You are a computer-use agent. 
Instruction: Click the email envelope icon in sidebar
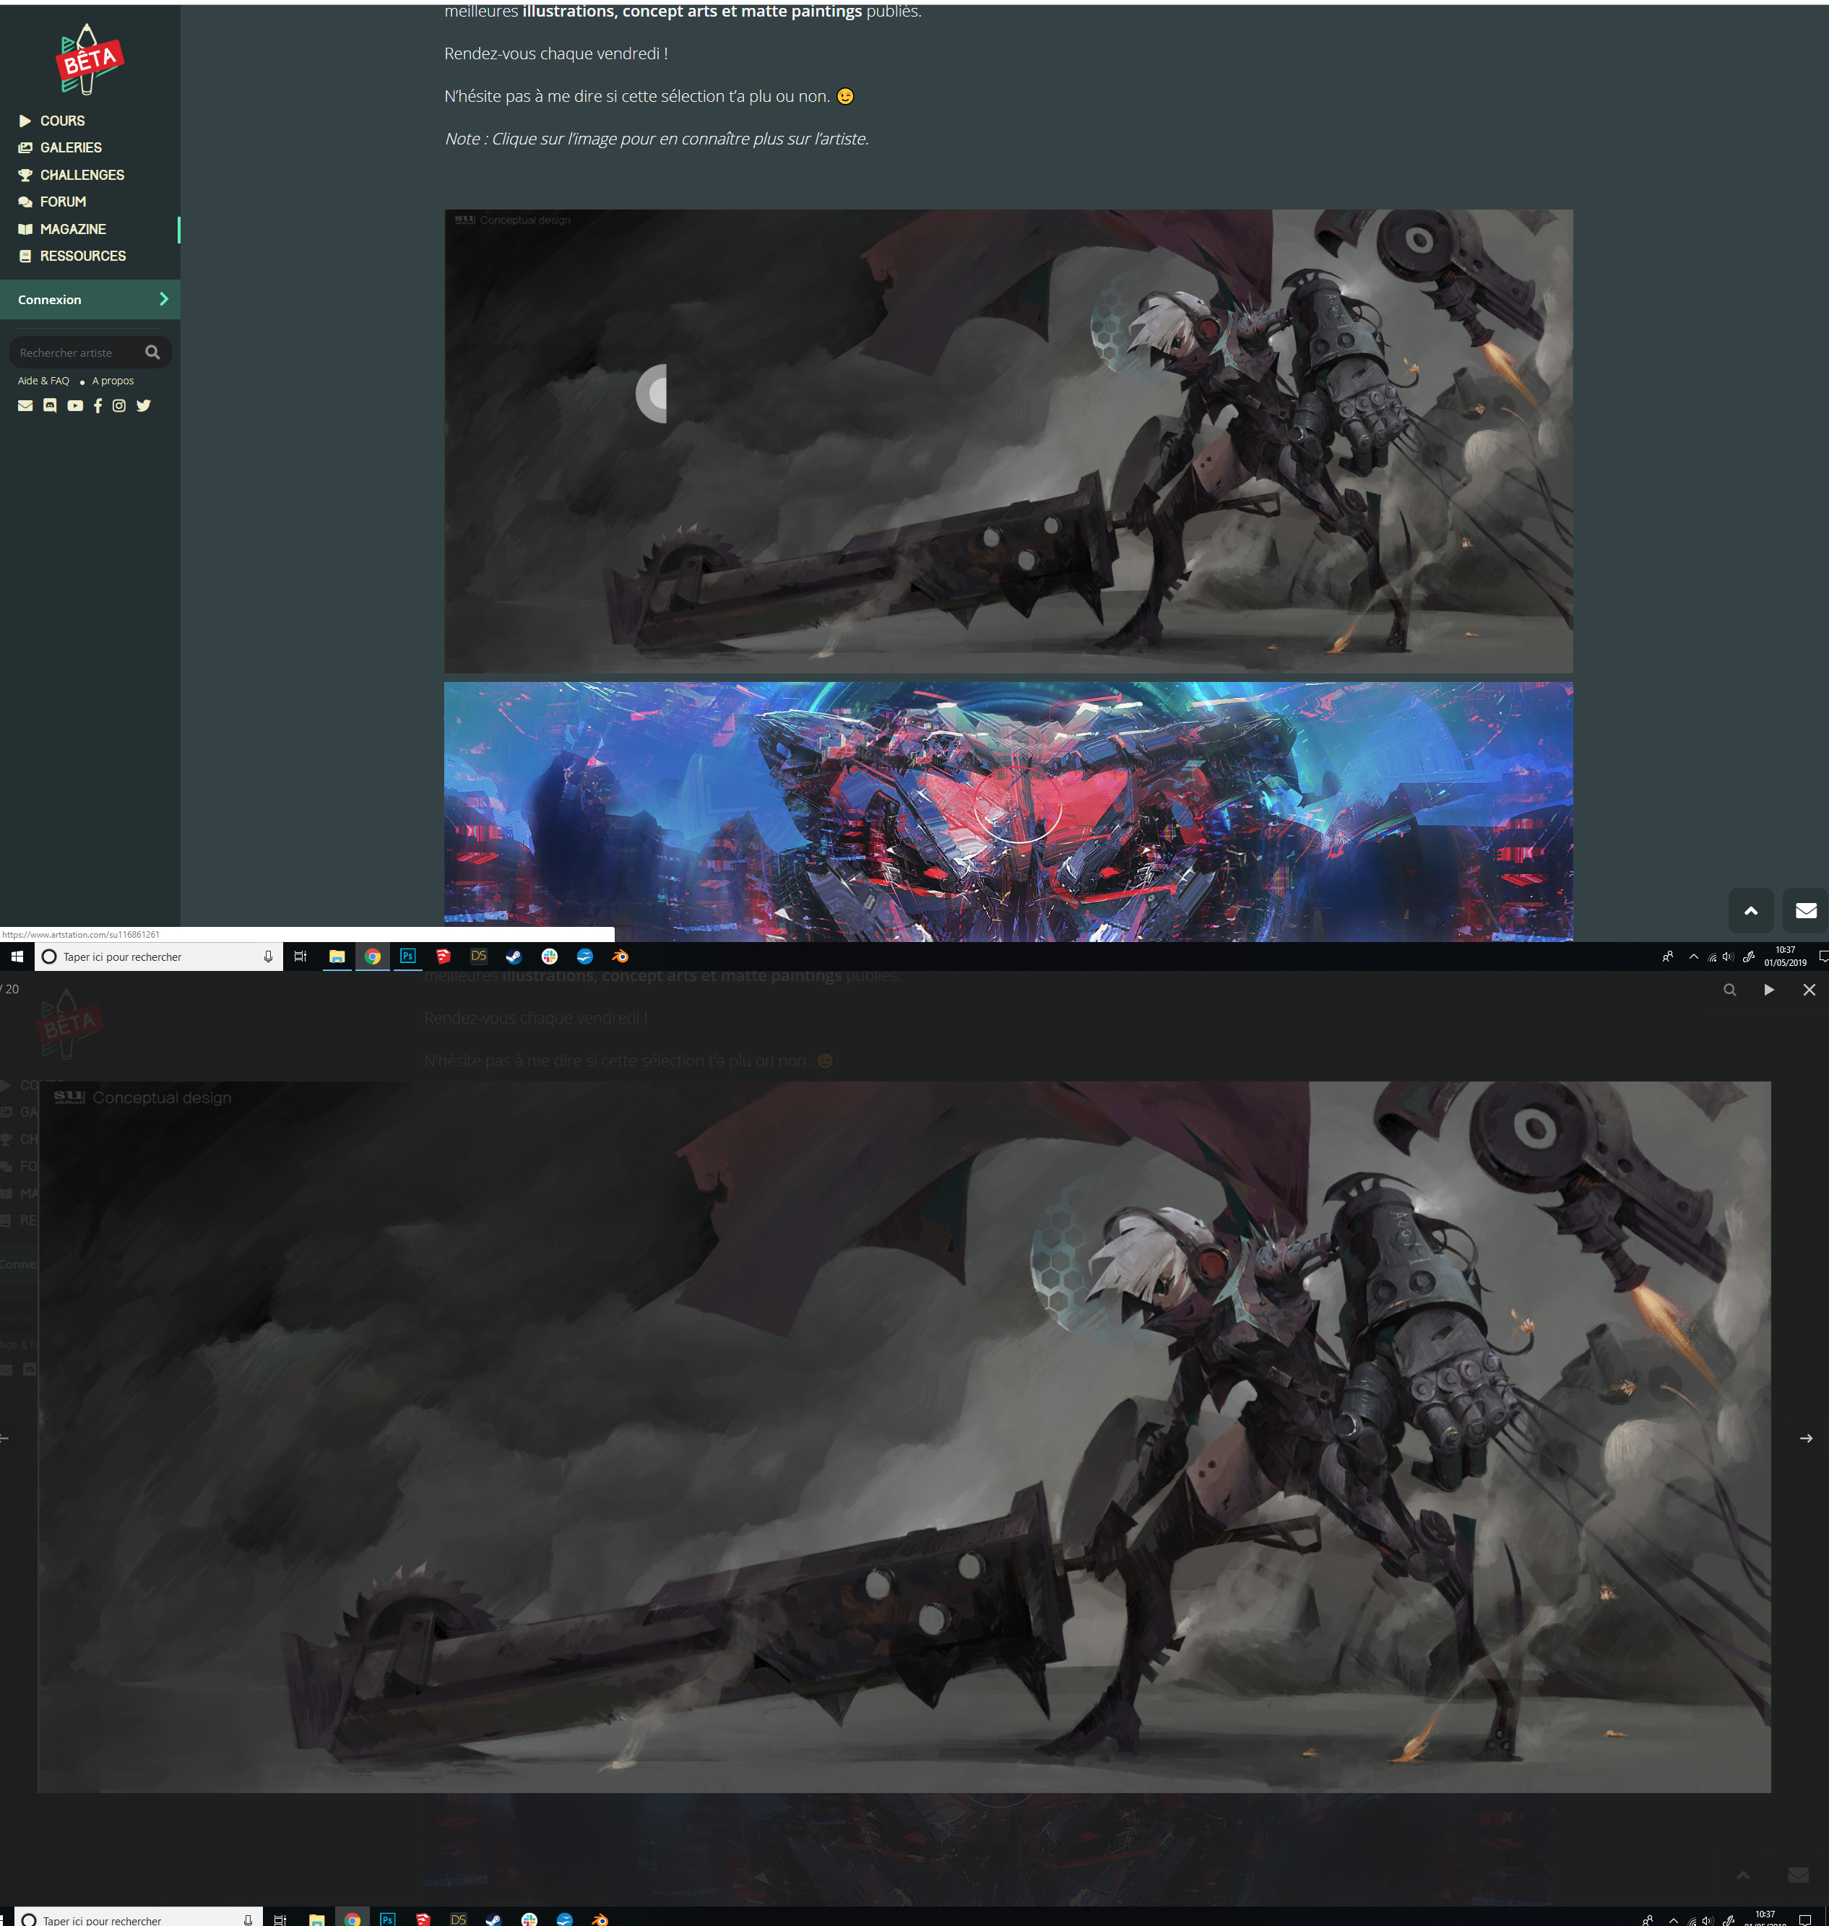[25, 406]
